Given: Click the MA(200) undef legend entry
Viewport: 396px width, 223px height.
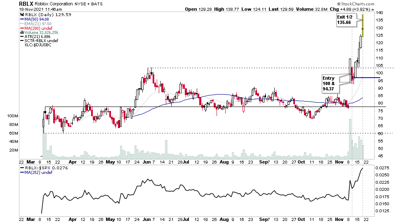Looking at the screenshot, I should pos(36,28).
